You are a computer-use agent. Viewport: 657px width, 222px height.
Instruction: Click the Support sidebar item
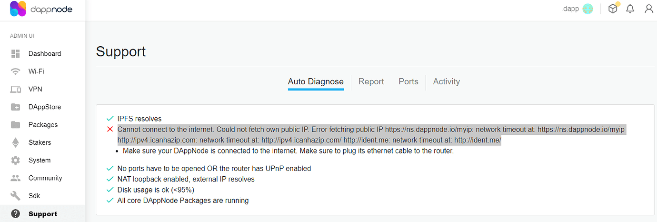[x=42, y=214]
